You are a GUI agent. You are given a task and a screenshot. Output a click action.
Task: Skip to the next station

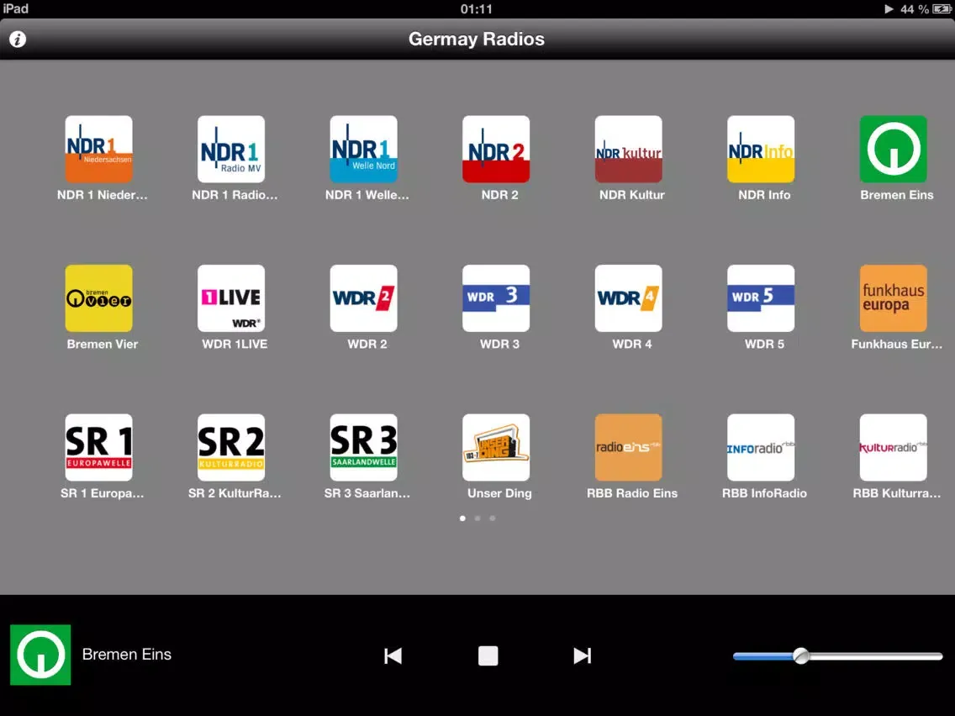[583, 655]
